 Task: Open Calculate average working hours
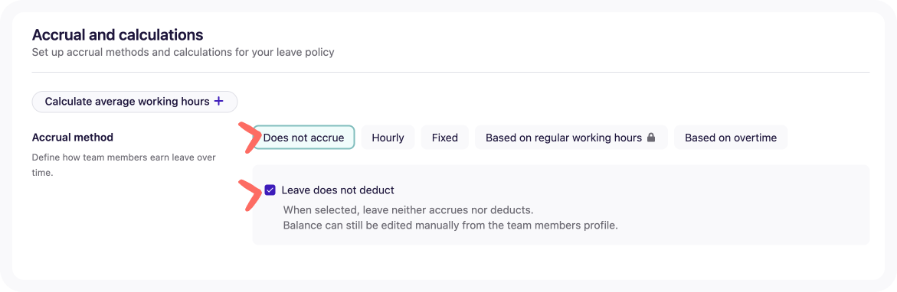pyautogui.click(x=135, y=102)
